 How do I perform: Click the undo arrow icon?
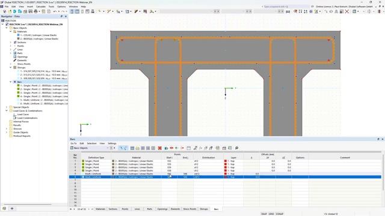(55, 11)
